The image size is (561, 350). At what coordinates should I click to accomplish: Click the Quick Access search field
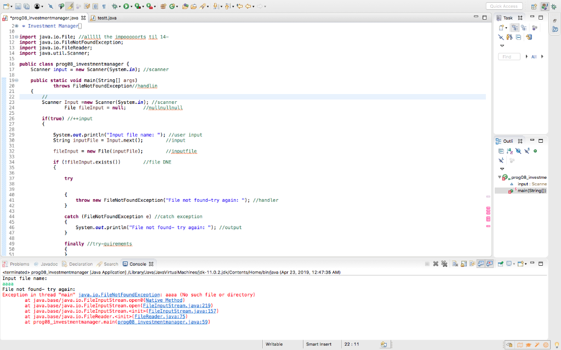[504, 6]
